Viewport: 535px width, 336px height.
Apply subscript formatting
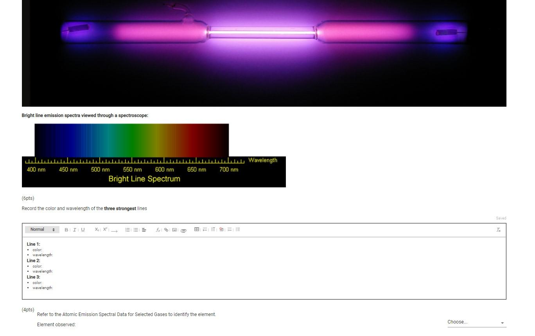click(96, 230)
